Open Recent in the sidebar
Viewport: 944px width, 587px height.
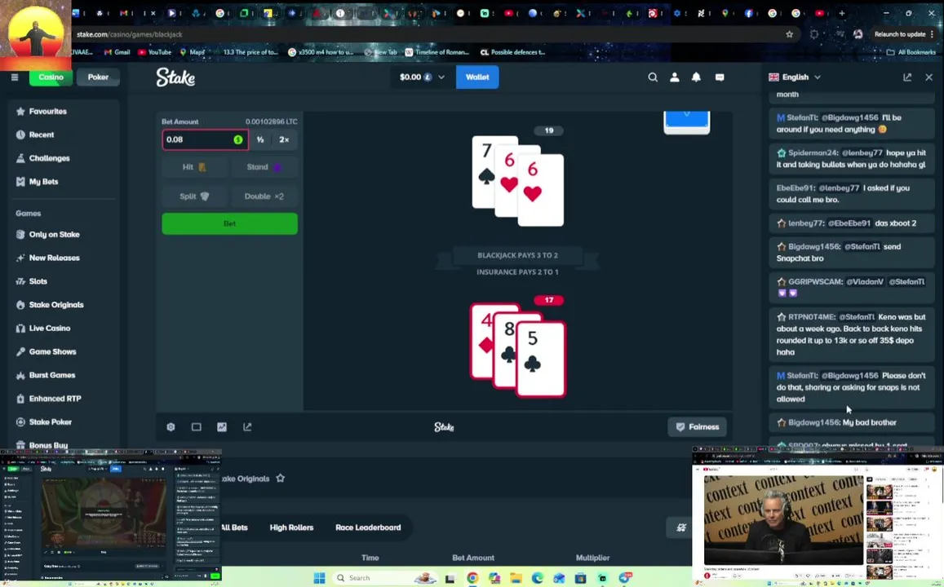(63, 135)
